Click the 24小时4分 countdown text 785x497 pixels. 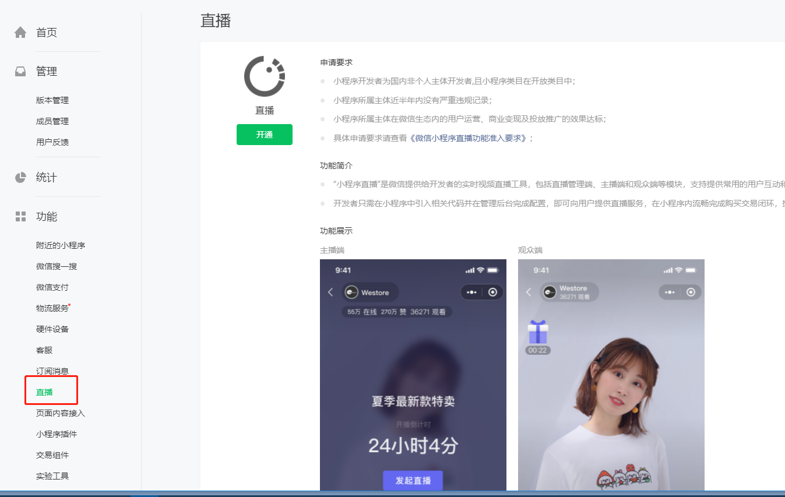point(413,446)
